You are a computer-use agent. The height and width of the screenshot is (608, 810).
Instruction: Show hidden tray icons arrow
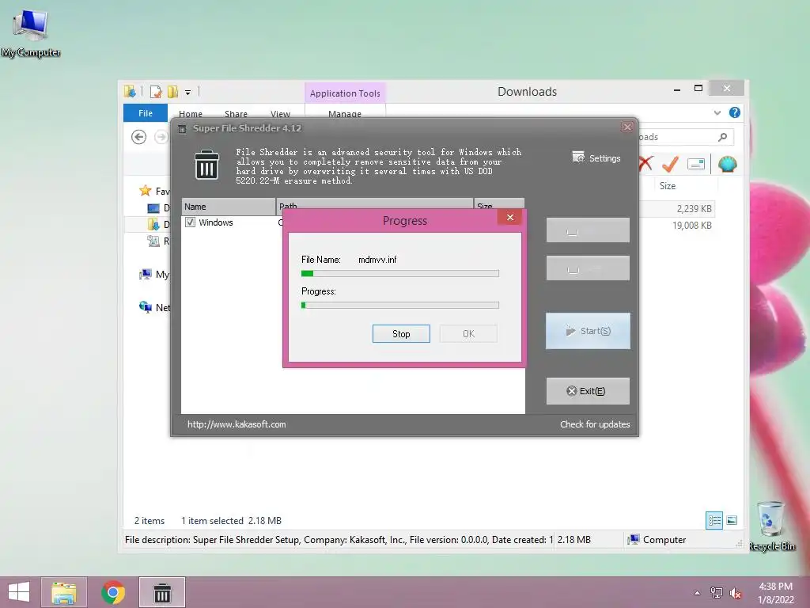(697, 593)
